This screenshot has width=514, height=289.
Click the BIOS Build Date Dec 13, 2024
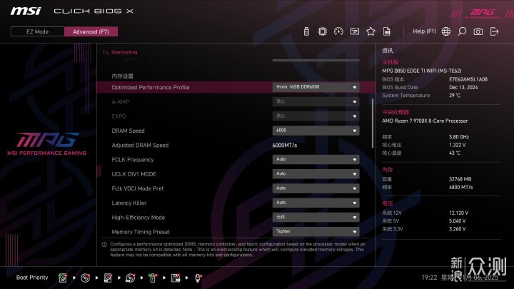point(463,88)
